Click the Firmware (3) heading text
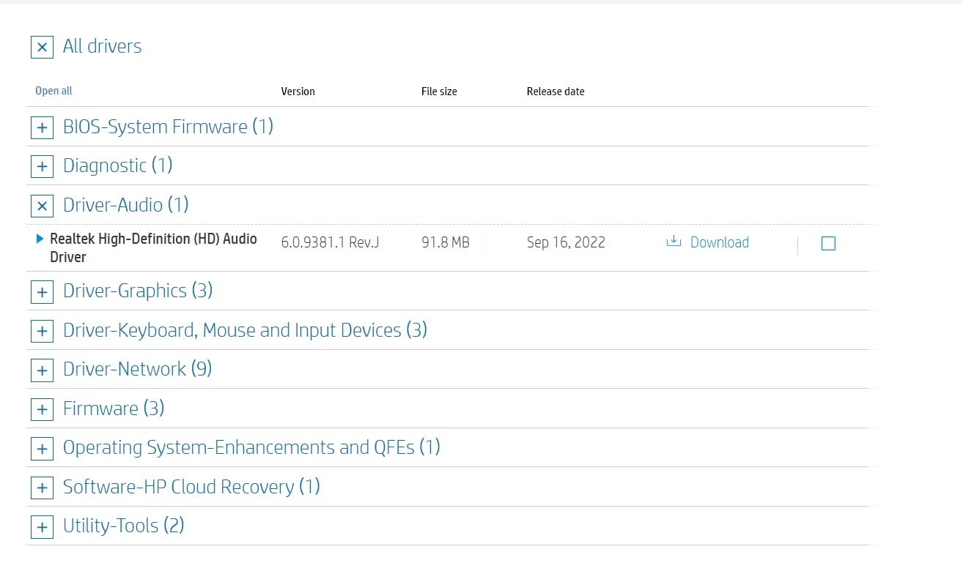963x582 pixels. point(113,408)
